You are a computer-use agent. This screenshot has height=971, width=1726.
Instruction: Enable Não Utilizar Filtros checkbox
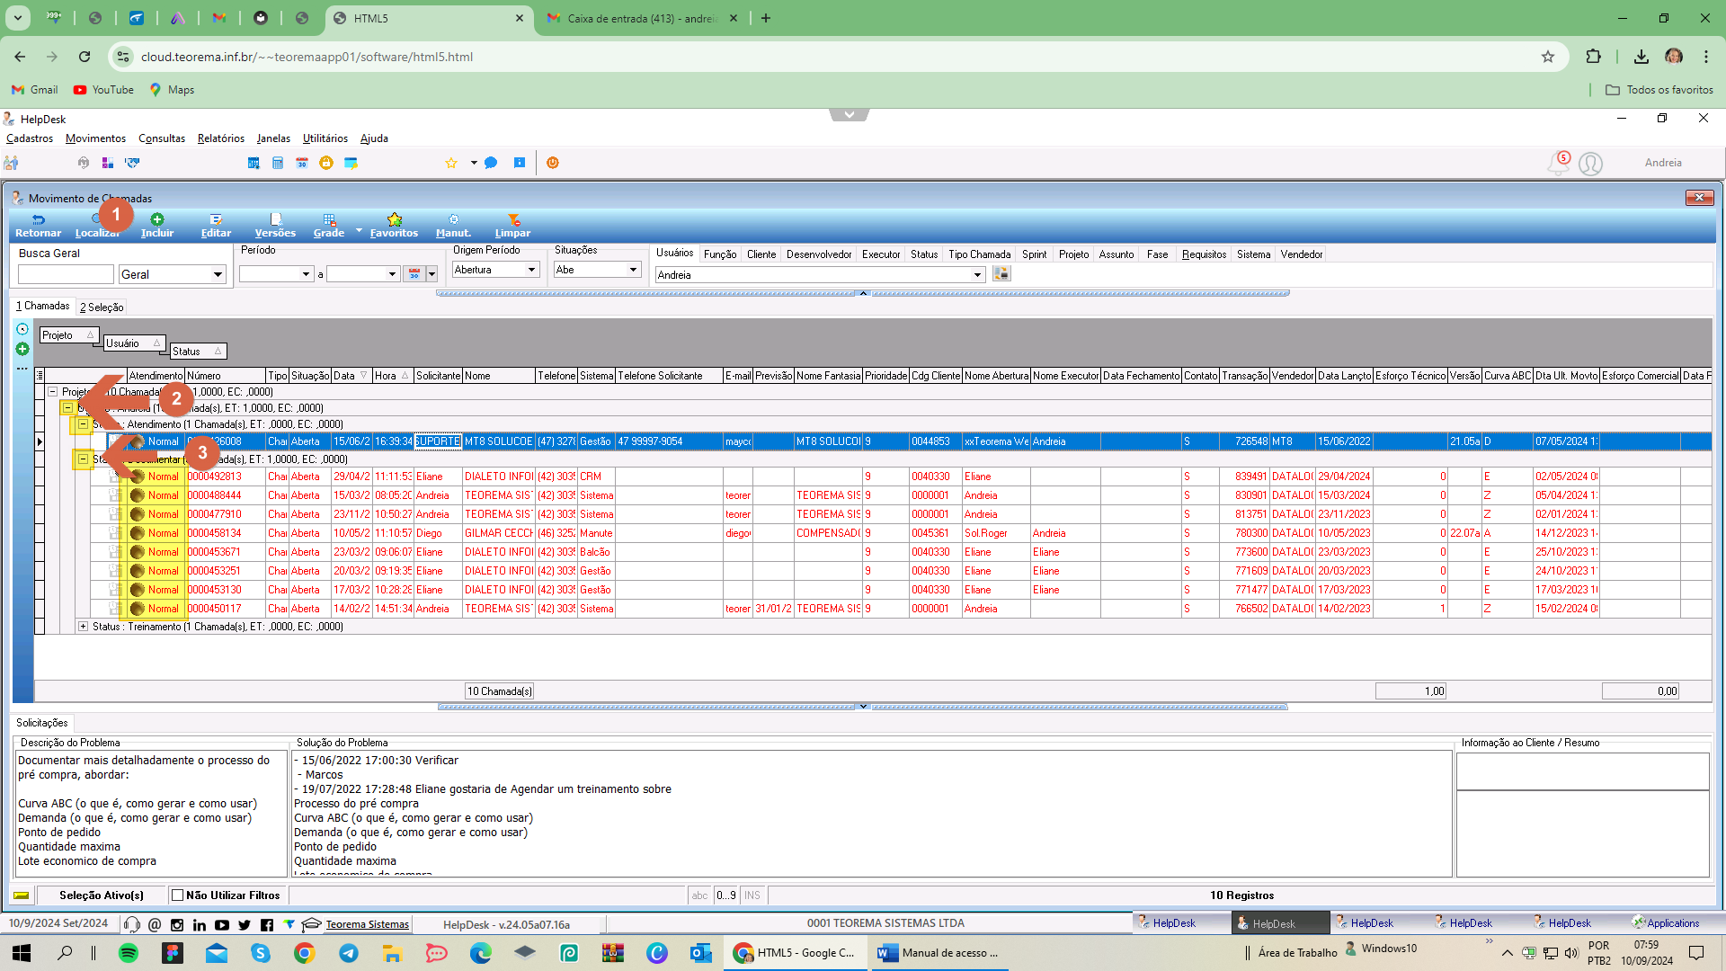(178, 895)
